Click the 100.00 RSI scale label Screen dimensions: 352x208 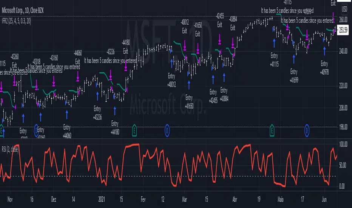(x=343, y=144)
